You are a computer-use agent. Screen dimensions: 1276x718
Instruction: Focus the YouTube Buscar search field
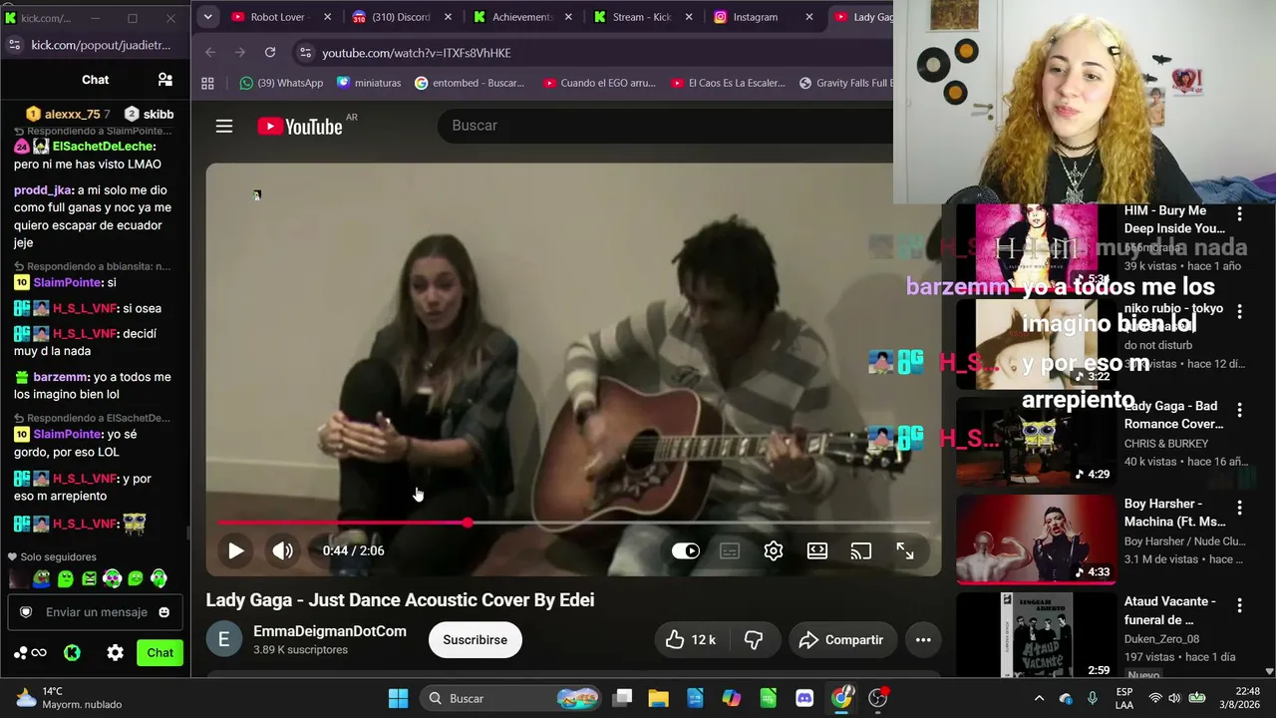tap(665, 126)
